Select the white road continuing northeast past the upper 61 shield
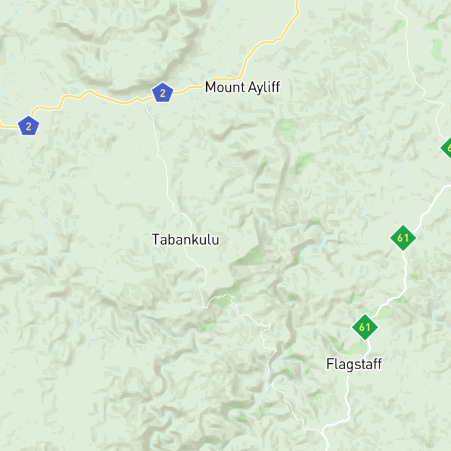The height and width of the screenshot is (451, 451). tap(431, 207)
